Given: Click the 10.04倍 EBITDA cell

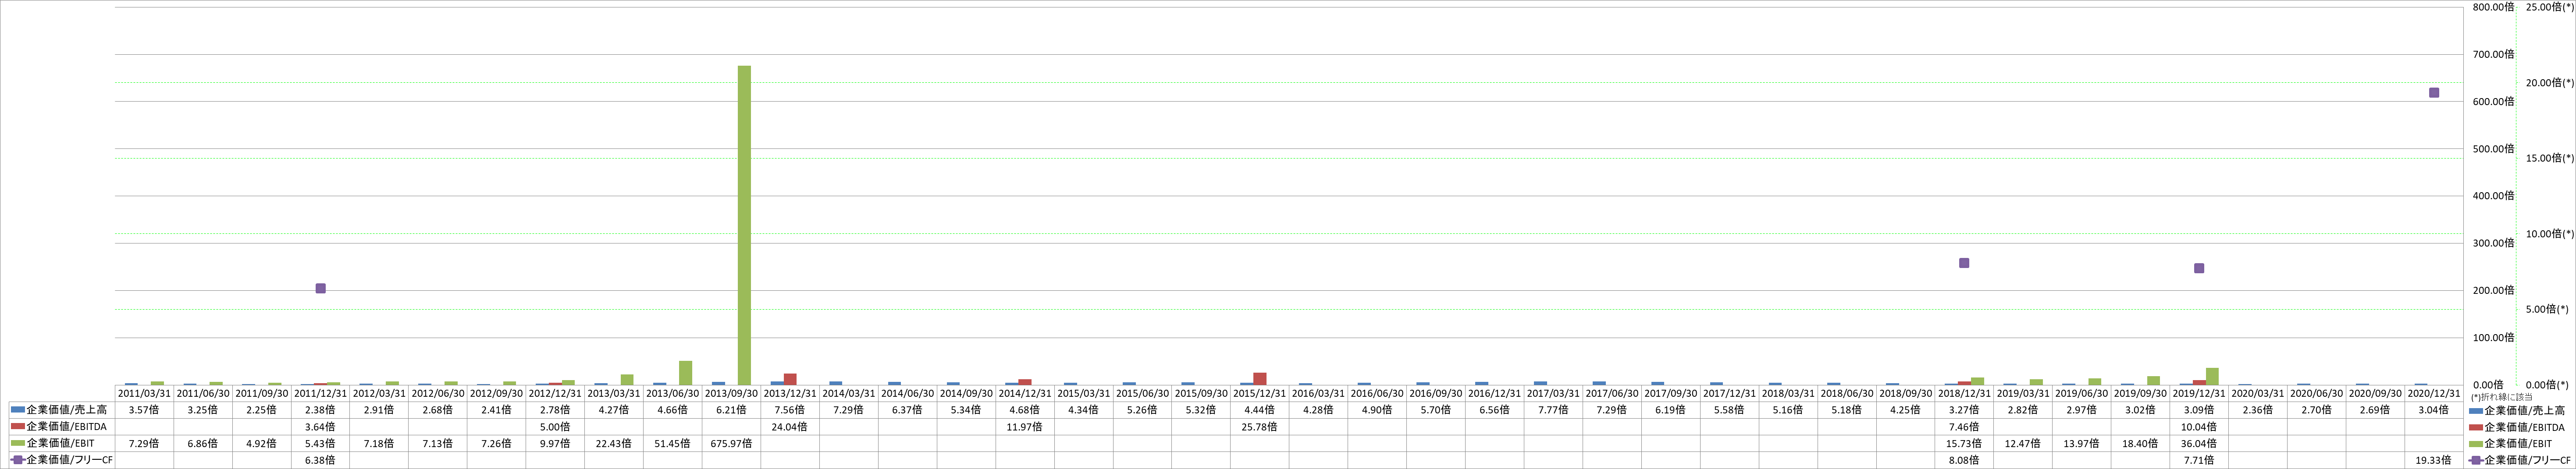Looking at the screenshot, I should (x=2199, y=427).
